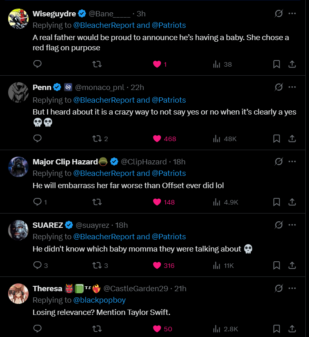Open Grok icon on Major Clip Hazard's tweet
This screenshot has height=337, width=309.
pyautogui.click(x=279, y=162)
